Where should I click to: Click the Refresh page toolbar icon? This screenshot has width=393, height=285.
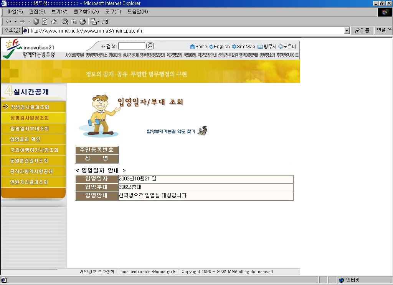pos(45,21)
